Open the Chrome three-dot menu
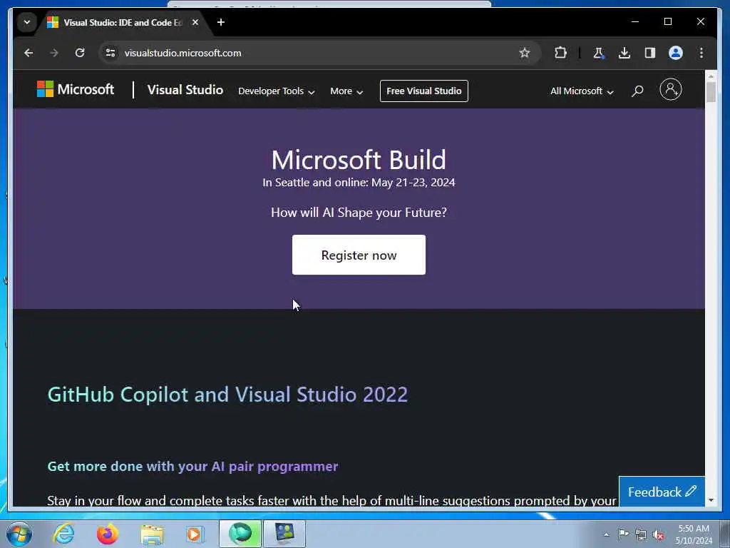 coord(701,53)
